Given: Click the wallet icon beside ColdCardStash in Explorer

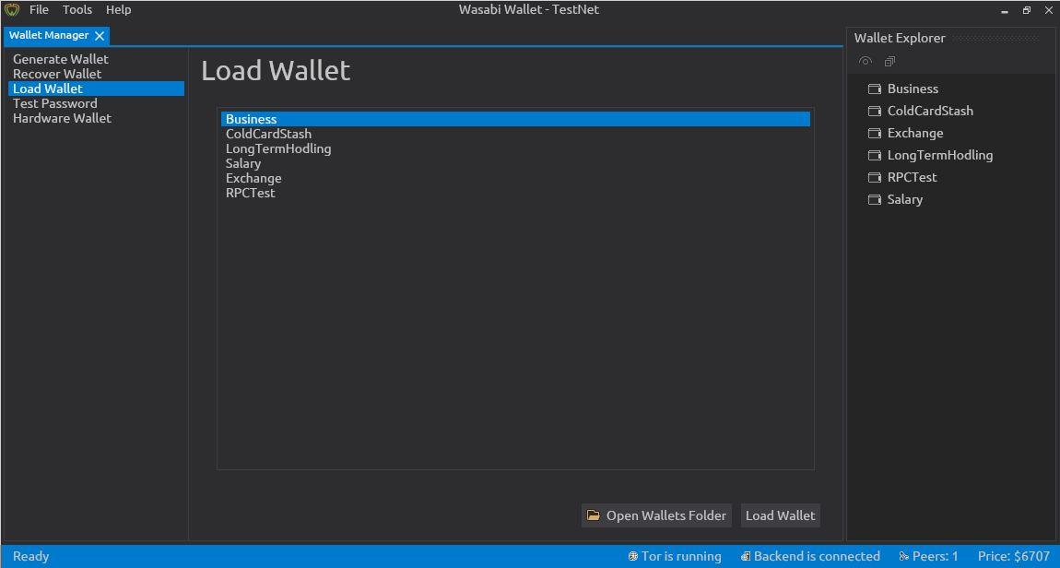Looking at the screenshot, I should (x=874, y=111).
